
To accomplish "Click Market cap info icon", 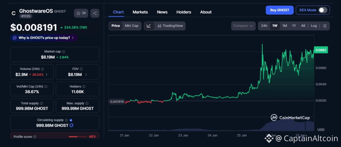I will tap(64, 52).
